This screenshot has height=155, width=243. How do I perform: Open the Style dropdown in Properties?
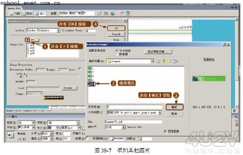click(x=64, y=123)
